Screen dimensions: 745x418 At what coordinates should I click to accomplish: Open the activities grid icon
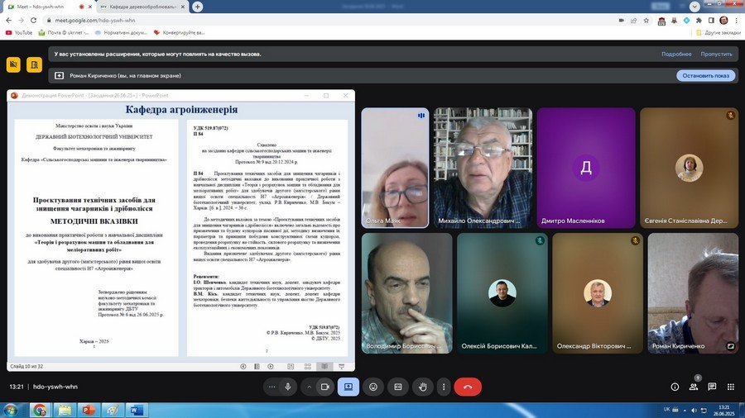point(730,387)
